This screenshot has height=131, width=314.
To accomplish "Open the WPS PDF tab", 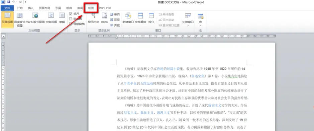I will (x=105, y=8).
